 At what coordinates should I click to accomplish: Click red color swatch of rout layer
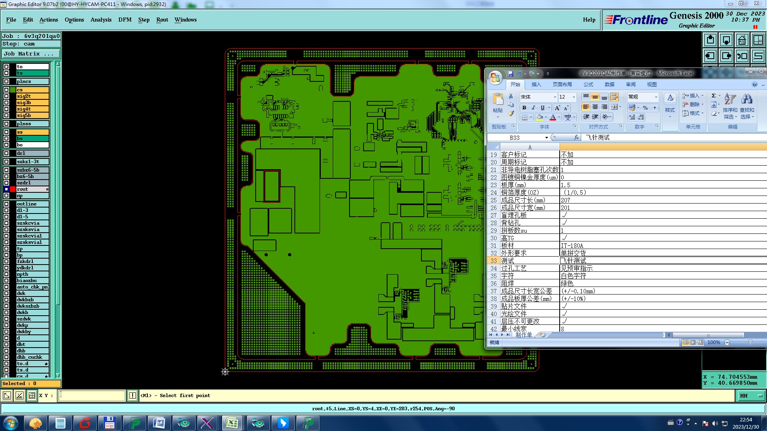(x=13, y=189)
